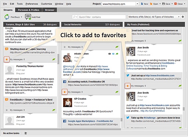Viewport: 188px width, 137px height.
Task: Click KP Creates' profile photo
Action: click(x=68, y=103)
